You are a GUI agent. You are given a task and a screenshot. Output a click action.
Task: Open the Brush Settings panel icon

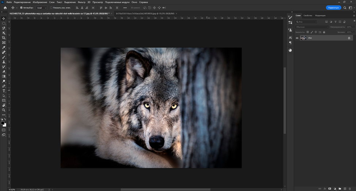(290, 22)
